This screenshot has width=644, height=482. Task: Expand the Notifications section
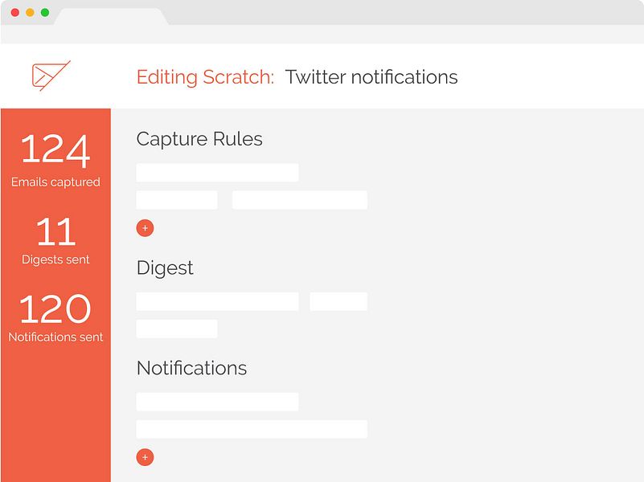coord(190,368)
